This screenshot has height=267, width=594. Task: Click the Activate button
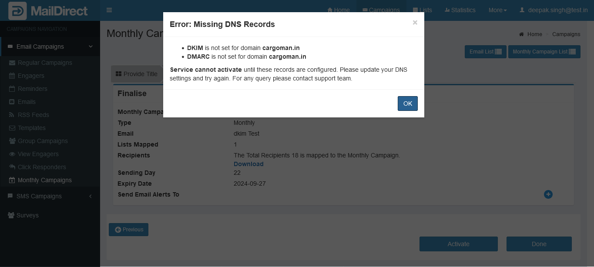point(458,244)
